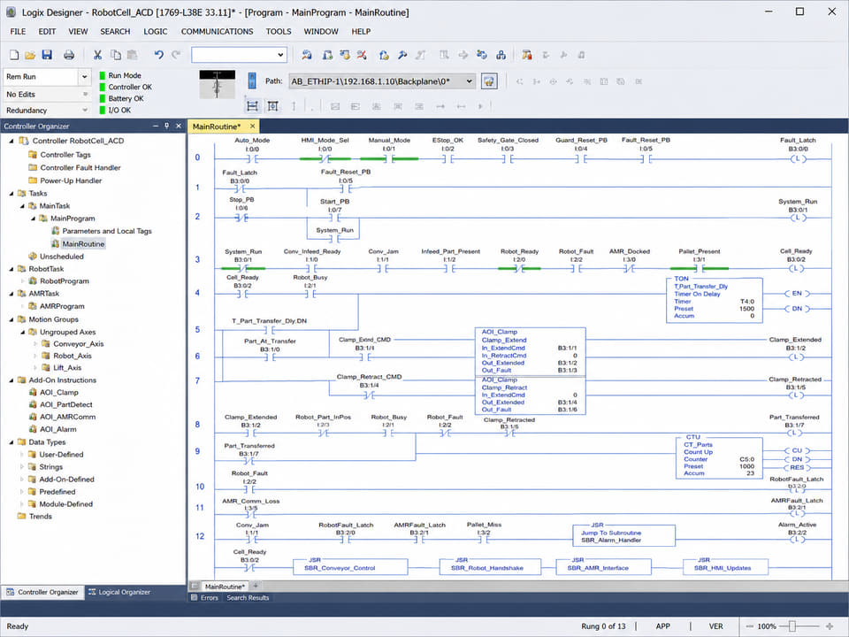The width and height of the screenshot is (849, 637).
Task: Open the Rem Run mode dropdown
Action: coord(85,77)
